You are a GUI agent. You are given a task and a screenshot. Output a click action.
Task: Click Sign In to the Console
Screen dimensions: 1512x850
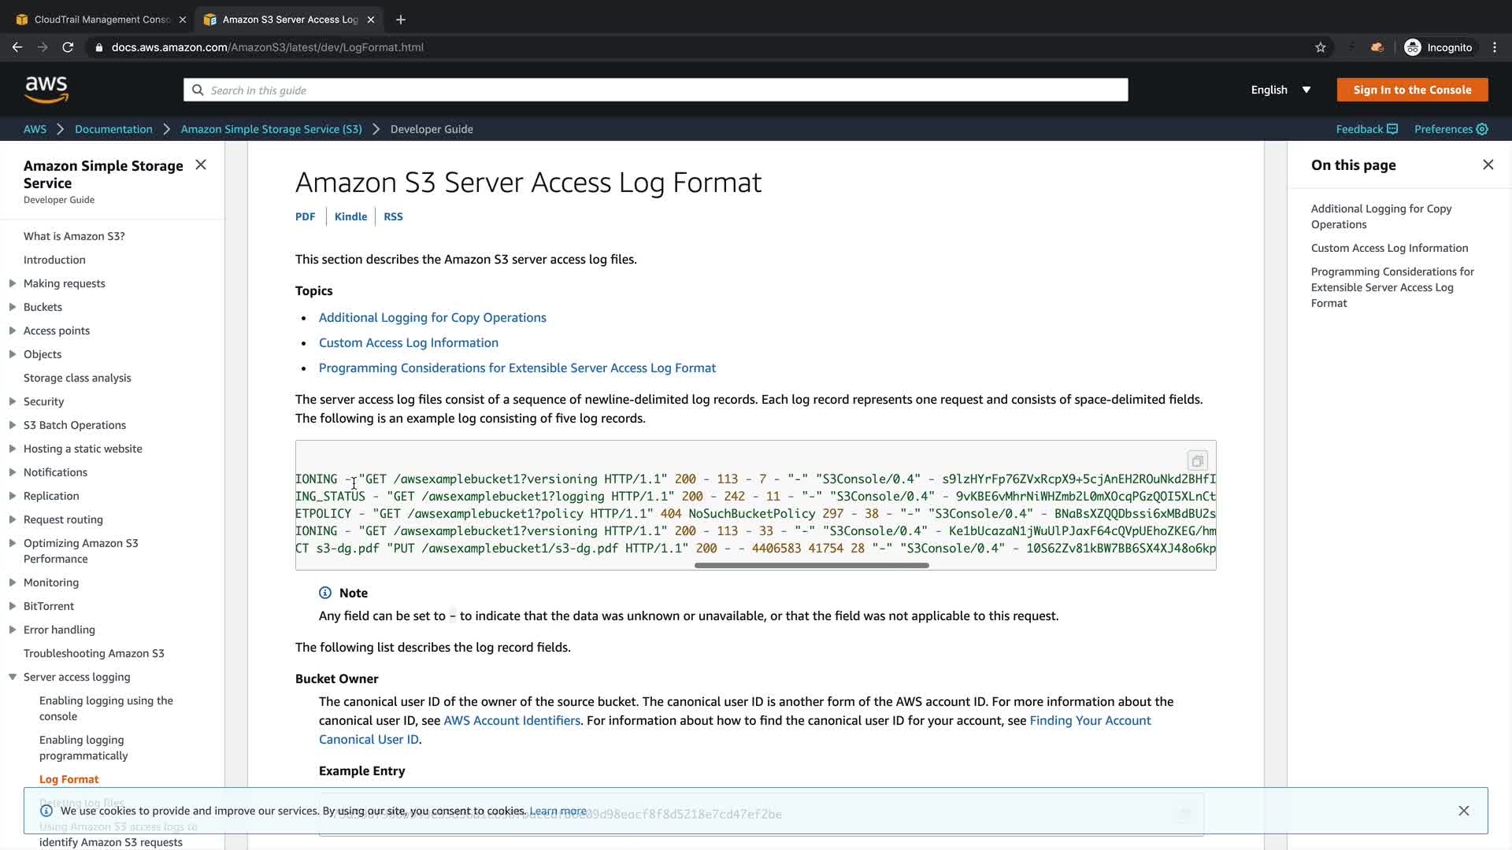[x=1412, y=90]
